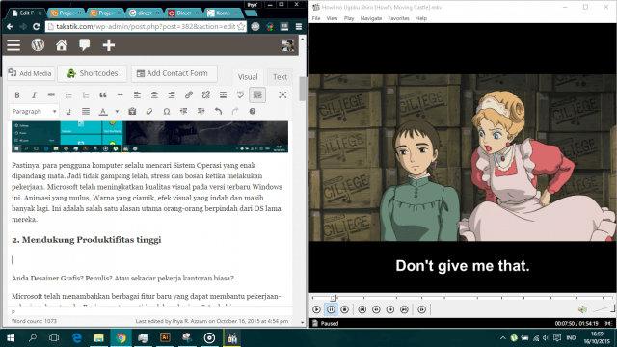The width and height of the screenshot is (617, 347).
Task: Click the Add Media button
Action: point(31,73)
